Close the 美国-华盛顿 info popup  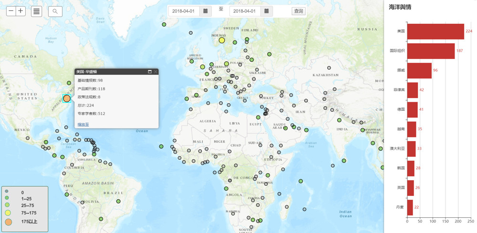point(156,72)
